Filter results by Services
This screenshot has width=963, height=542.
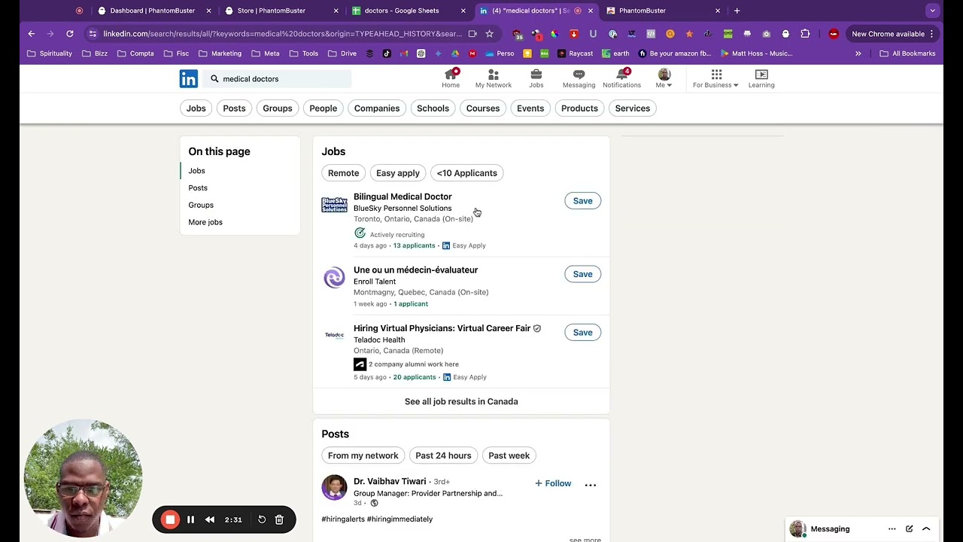pyautogui.click(x=632, y=108)
